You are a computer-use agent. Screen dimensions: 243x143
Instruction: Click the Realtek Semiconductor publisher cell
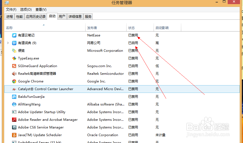[106, 74]
